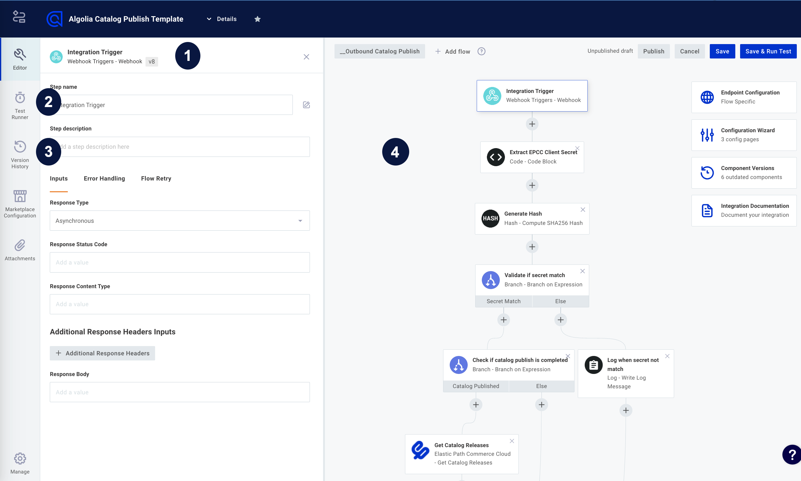Viewport: 801px width, 481px height.
Task: Select the Else branch beside Catalog Published
Action: 541,386
